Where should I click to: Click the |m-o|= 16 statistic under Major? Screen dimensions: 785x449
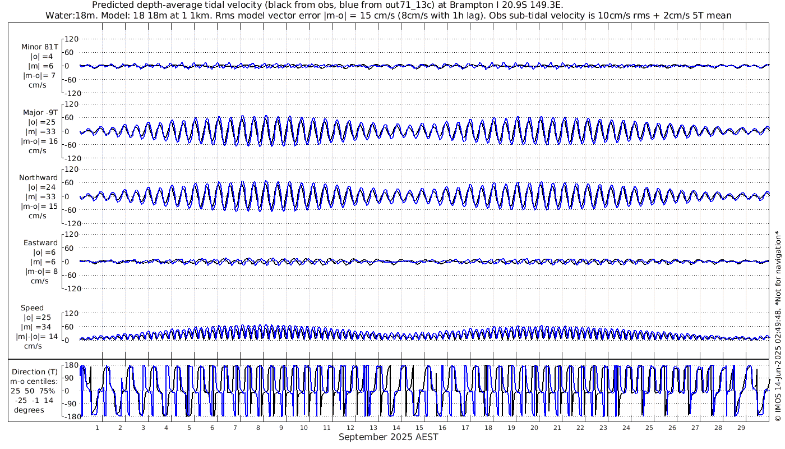39,141
